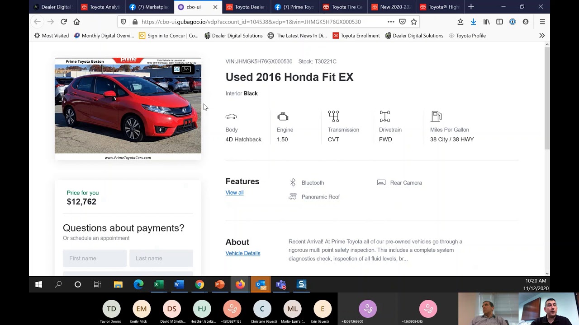Toggle the sidebar view icon
Viewport: 579px width, 325px height.
(499, 22)
